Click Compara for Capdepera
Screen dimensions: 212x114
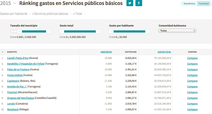tap(192, 81)
